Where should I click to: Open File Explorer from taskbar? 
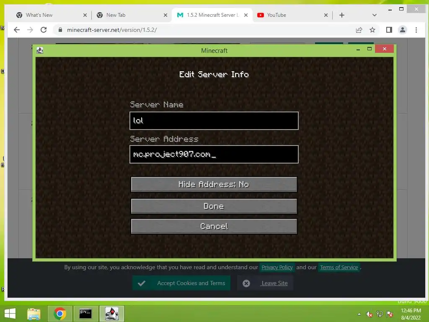coord(34,314)
